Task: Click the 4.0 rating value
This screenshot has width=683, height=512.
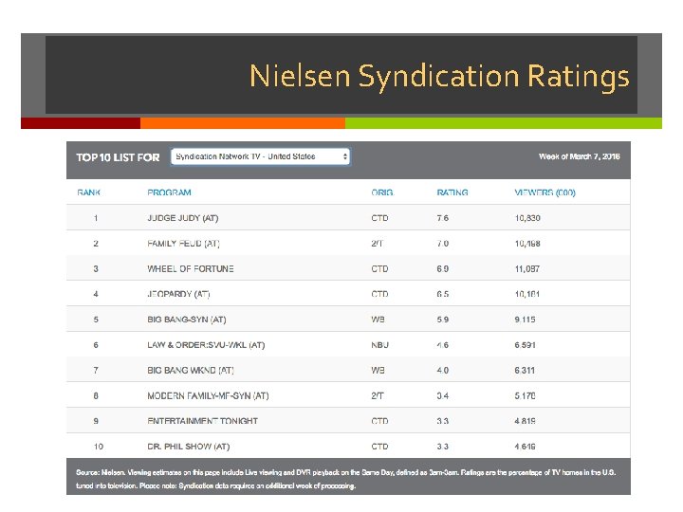Action: pyautogui.click(x=443, y=371)
